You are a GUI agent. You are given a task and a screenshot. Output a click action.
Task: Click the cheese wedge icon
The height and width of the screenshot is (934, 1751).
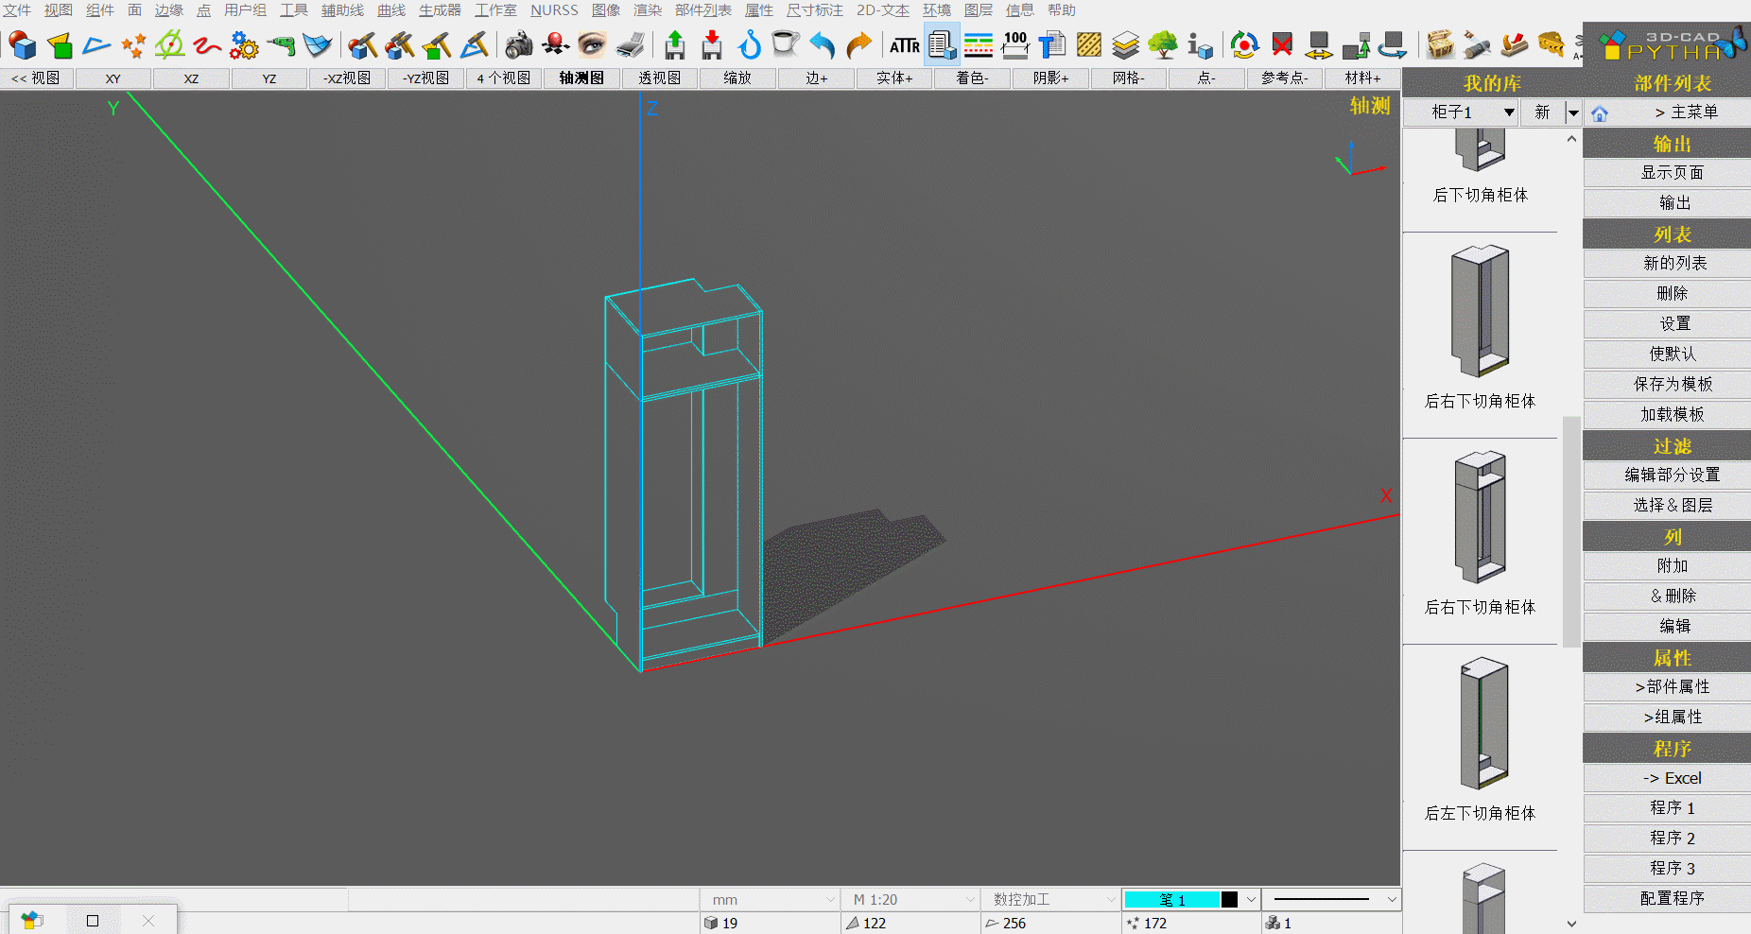pyautogui.click(x=1551, y=44)
